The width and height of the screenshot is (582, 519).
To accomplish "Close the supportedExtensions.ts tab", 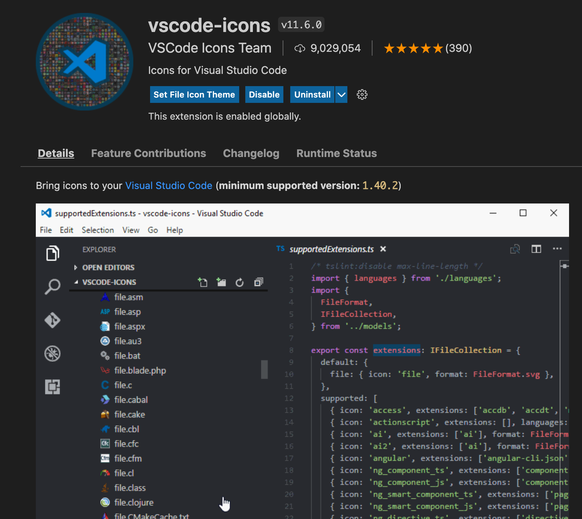I will click(383, 249).
